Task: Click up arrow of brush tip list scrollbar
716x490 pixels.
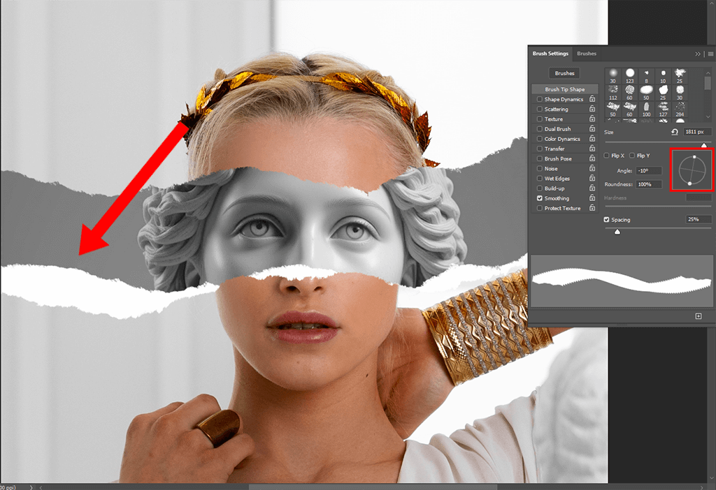Action: [708, 73]
